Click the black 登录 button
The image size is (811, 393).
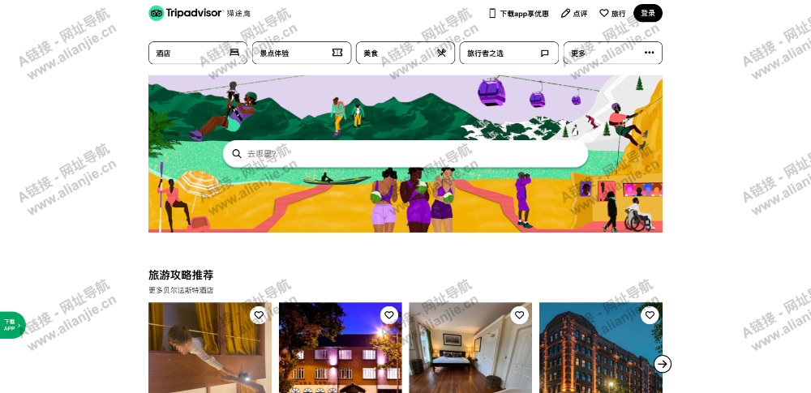click(x=648, y=14)
